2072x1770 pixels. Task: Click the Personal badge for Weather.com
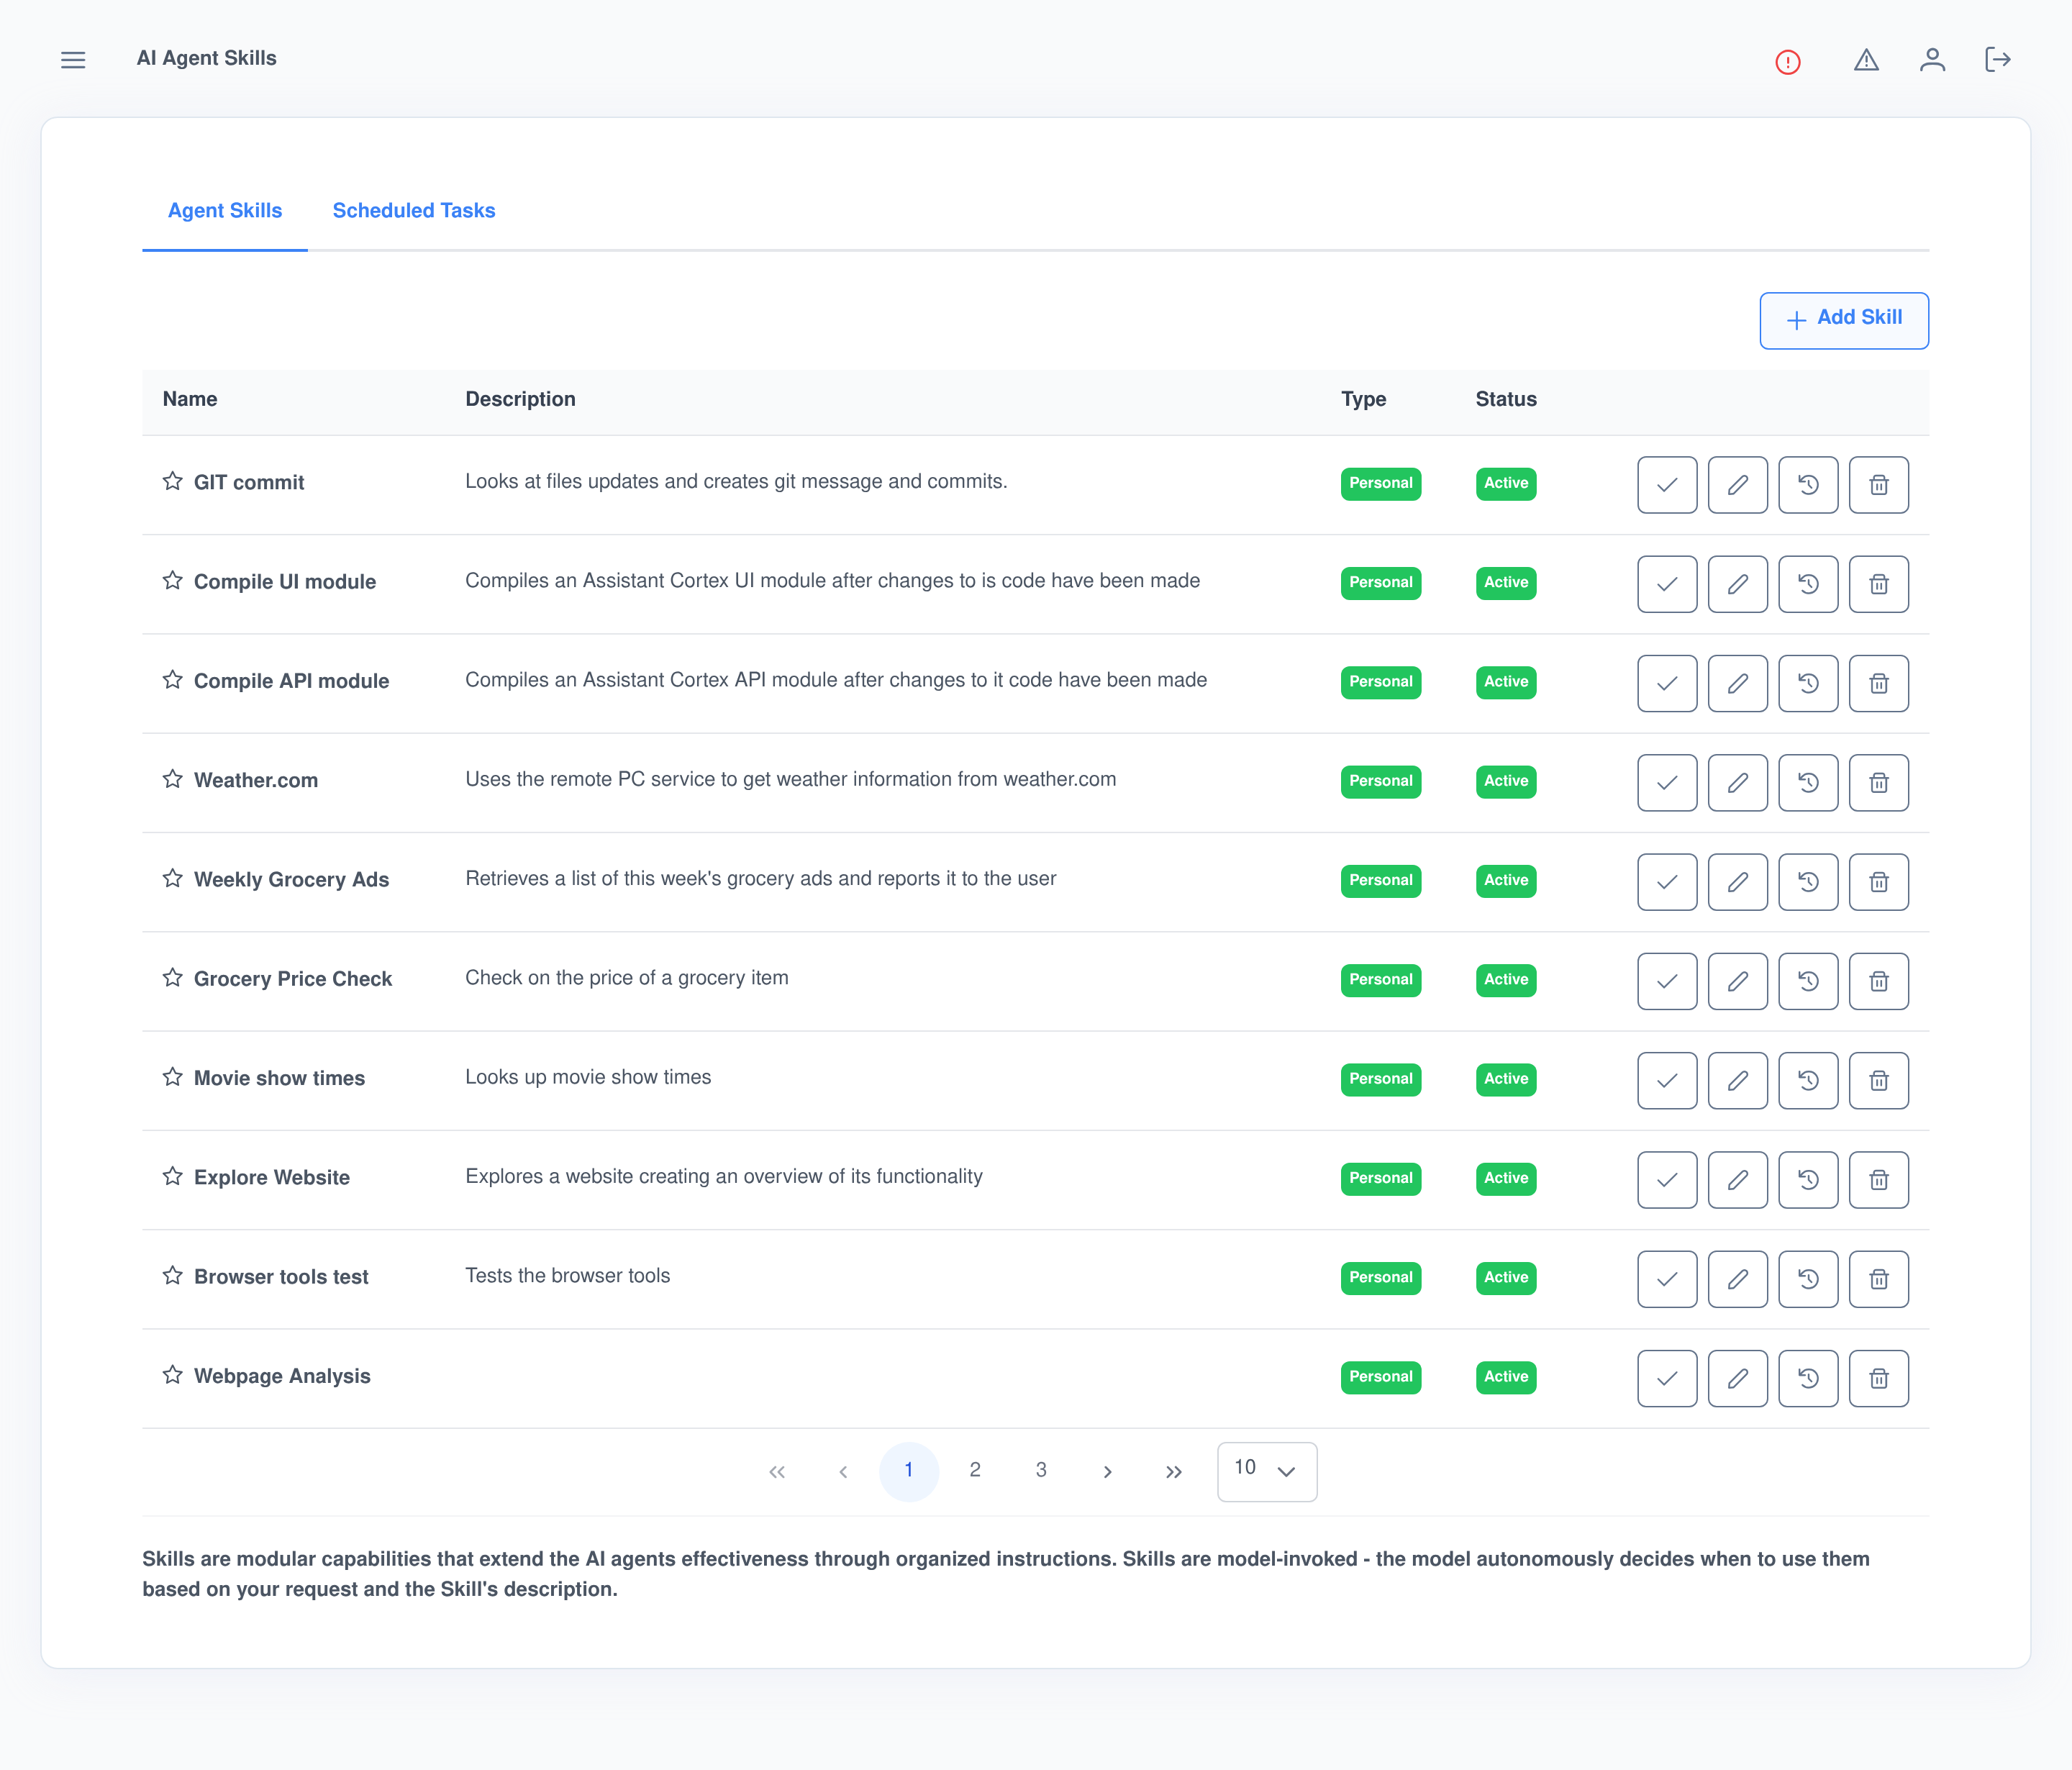point(1380,781)
